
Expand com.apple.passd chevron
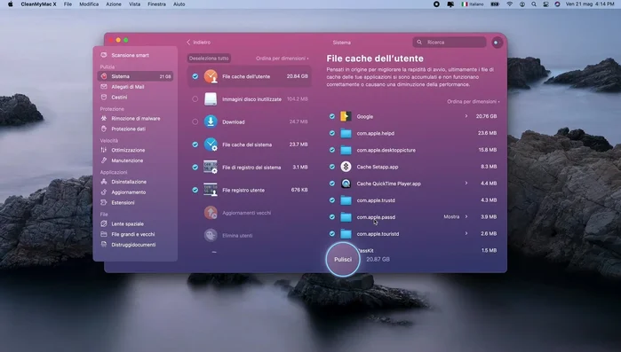pyautogui.click(x=466, y=217)
